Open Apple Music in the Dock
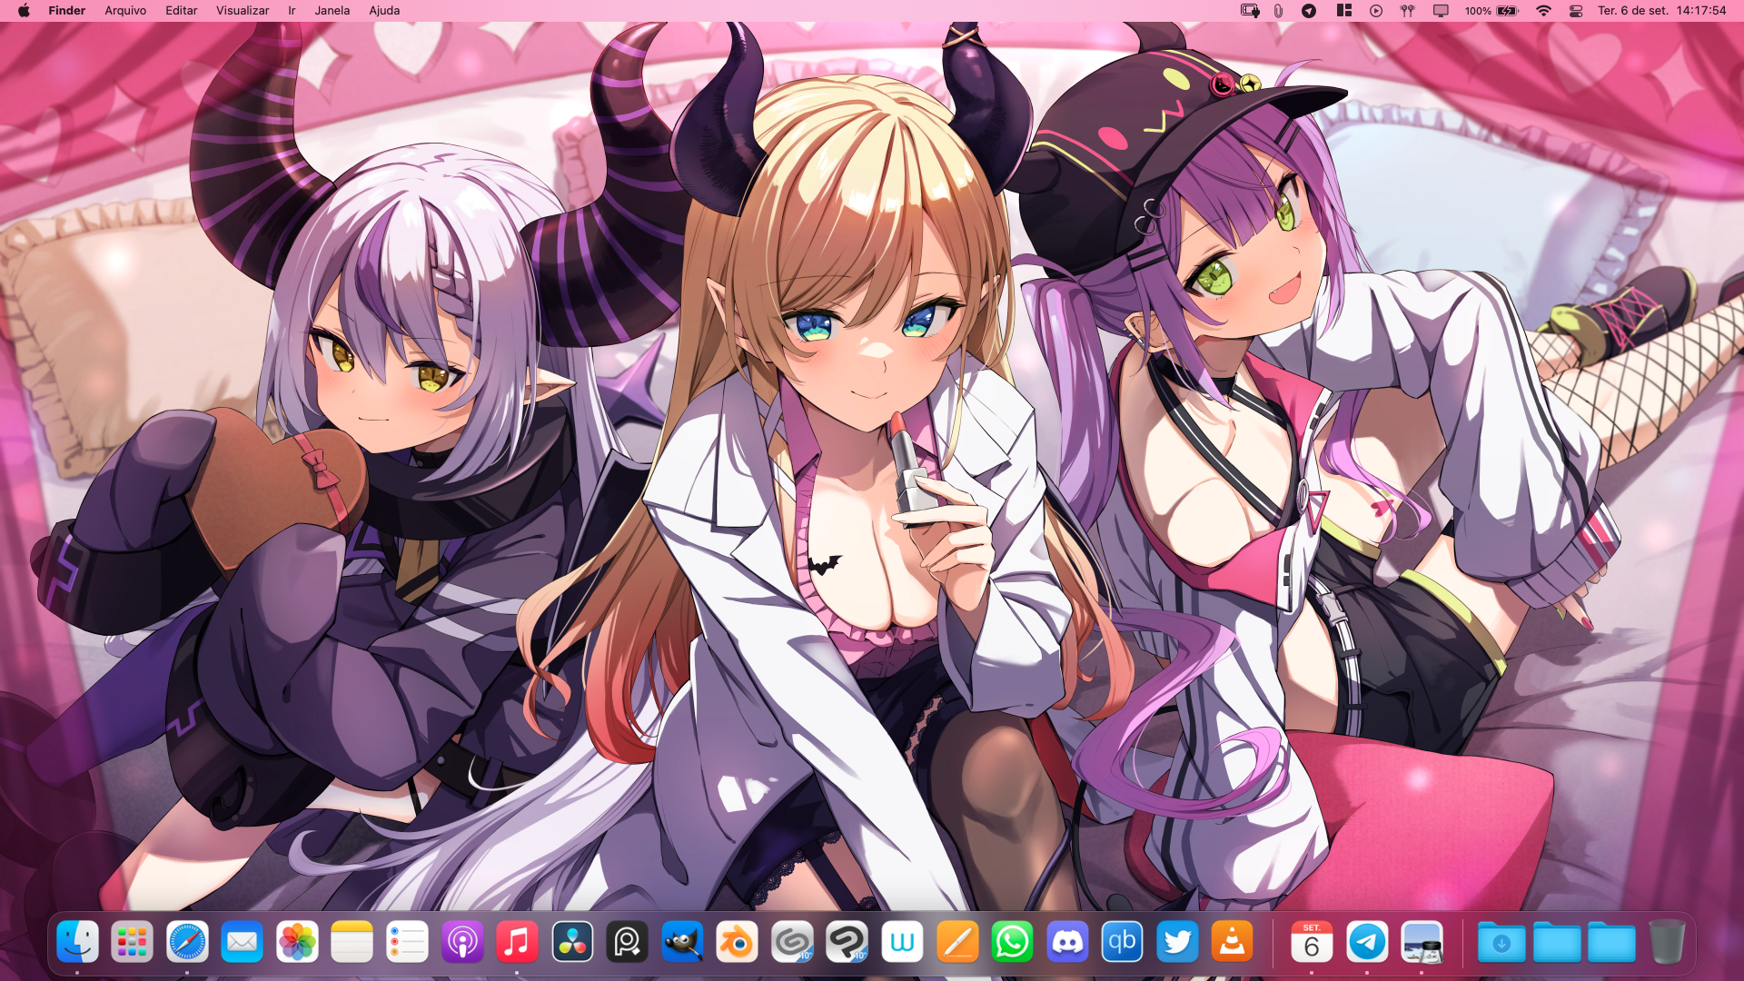The height and width of the screenshot is (981, 1744). (x=517, y=942)
